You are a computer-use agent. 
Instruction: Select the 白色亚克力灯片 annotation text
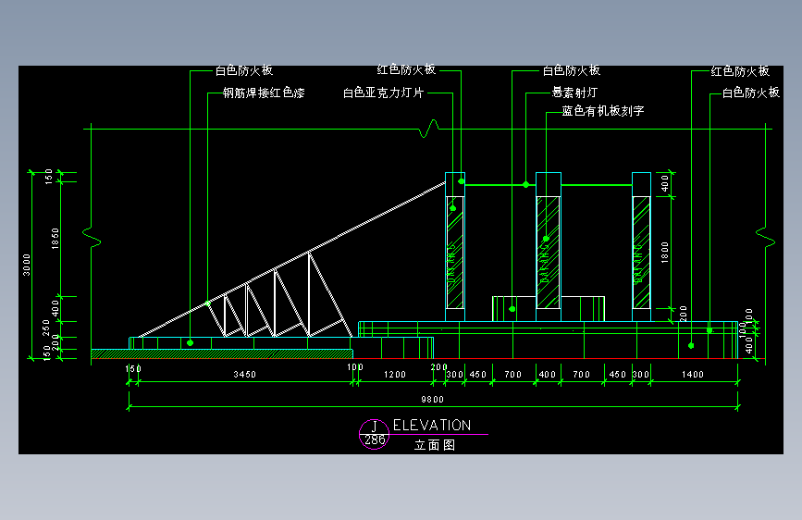[x=384, y=93]
